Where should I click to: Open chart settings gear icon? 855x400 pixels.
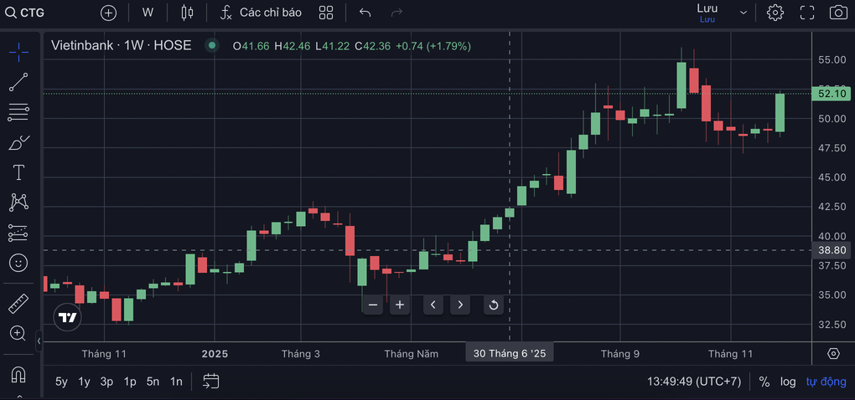coord(775,13)
